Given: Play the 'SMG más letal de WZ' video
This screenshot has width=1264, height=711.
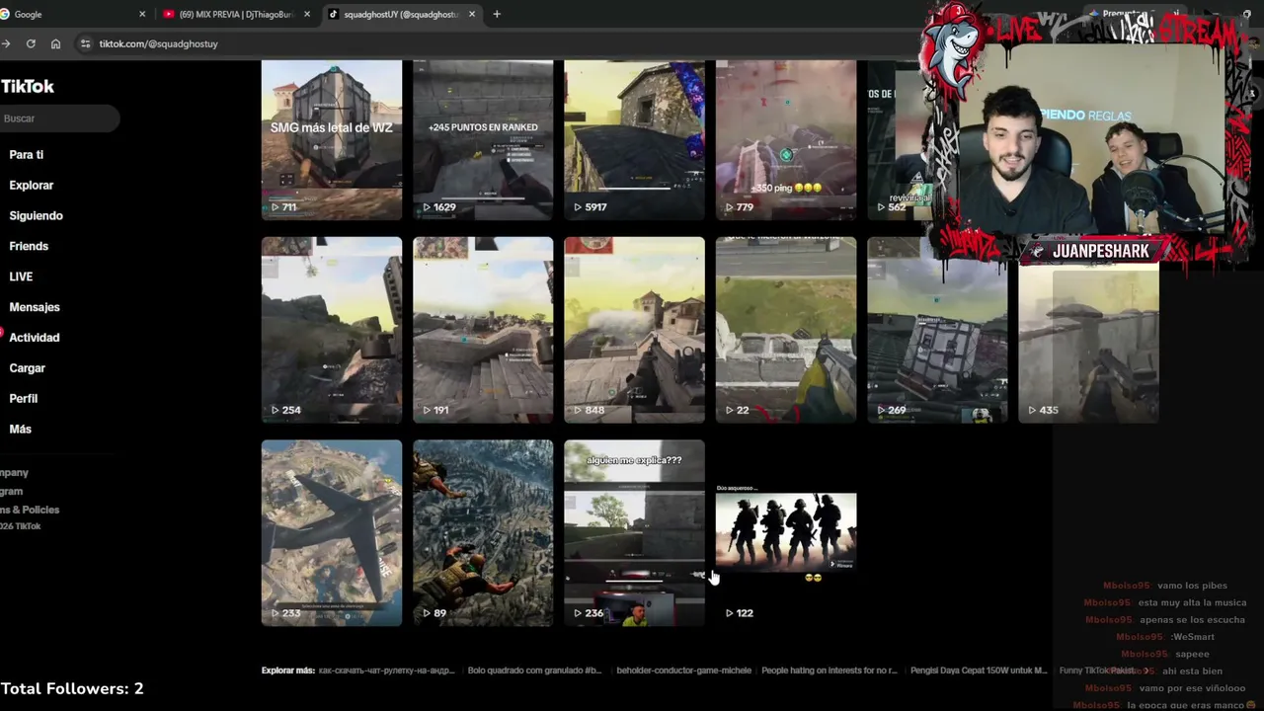Looking at the screenshot, I should pos(332,139).
